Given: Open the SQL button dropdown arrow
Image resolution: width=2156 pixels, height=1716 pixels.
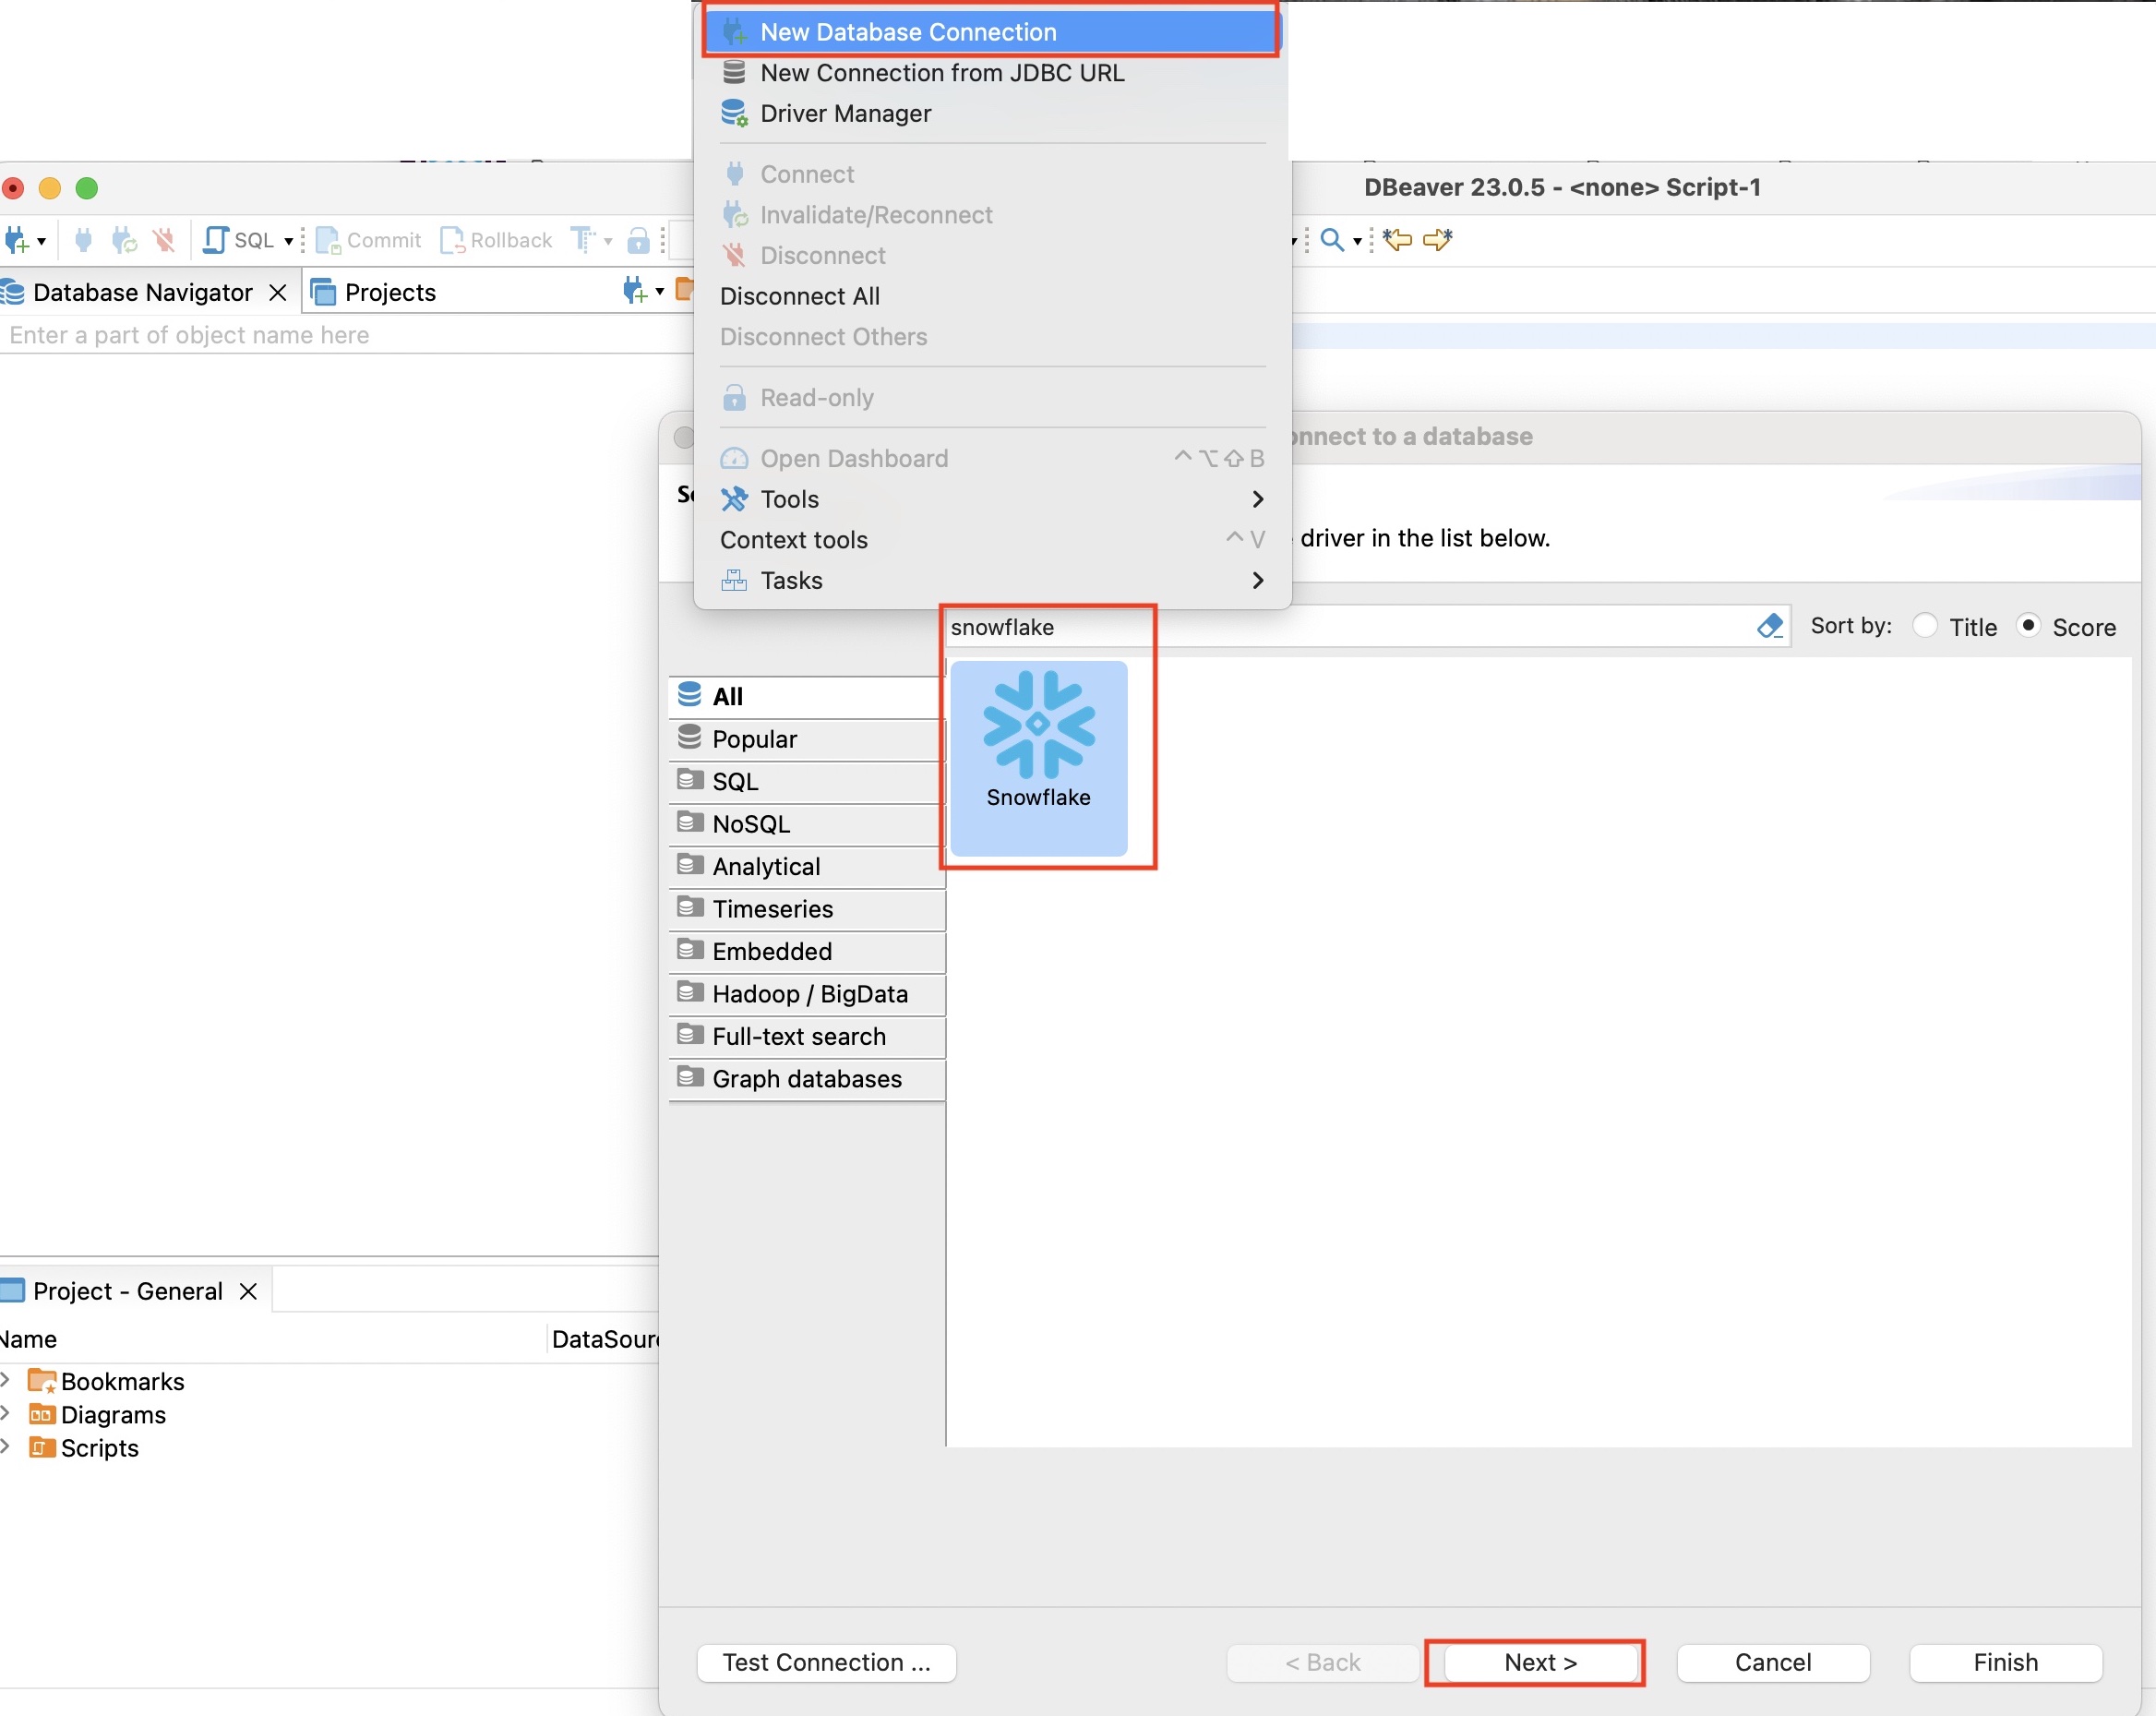Looking at the screenshot, I should click(288, 240).
